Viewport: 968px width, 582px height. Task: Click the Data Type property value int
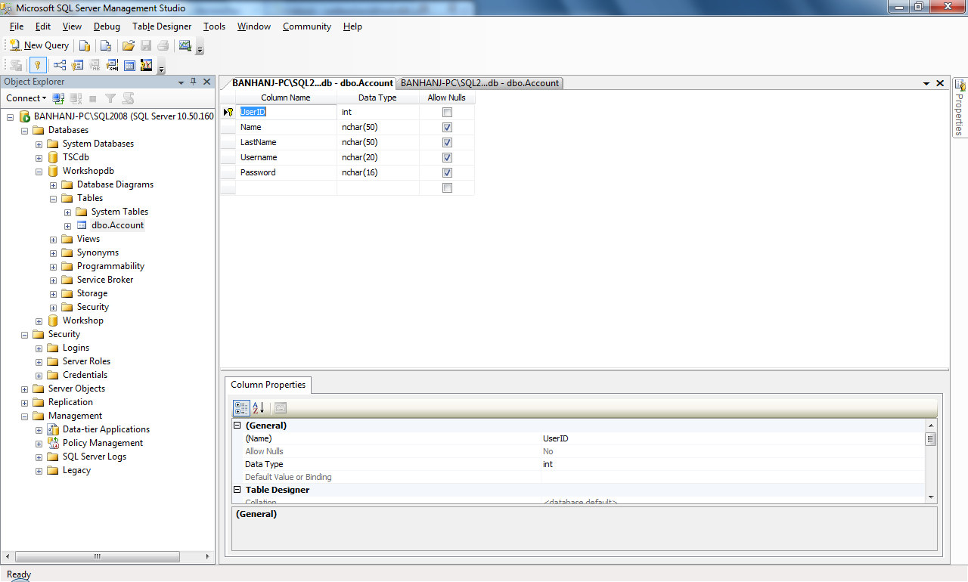[732, 464]
